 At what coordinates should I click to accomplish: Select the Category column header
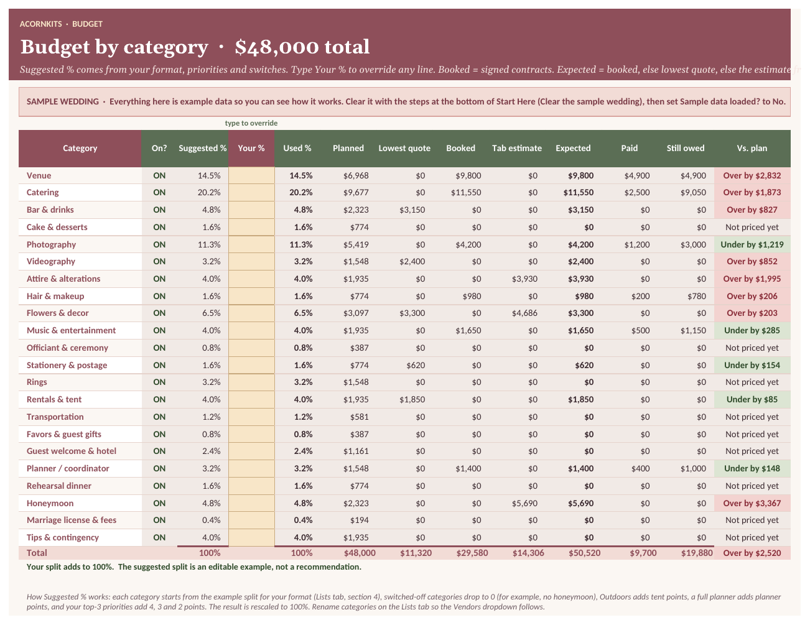[80, 148]
